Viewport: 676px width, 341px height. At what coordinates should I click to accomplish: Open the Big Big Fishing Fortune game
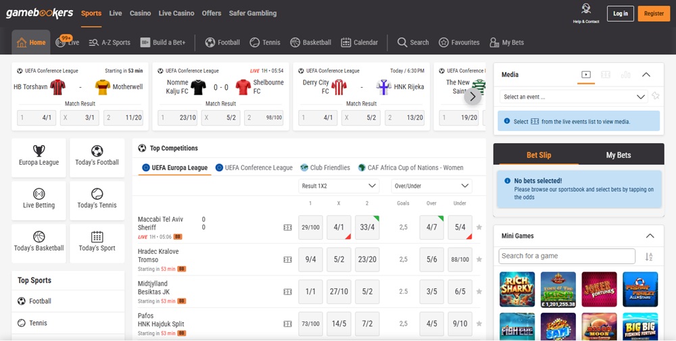click(x=640, y=327)
